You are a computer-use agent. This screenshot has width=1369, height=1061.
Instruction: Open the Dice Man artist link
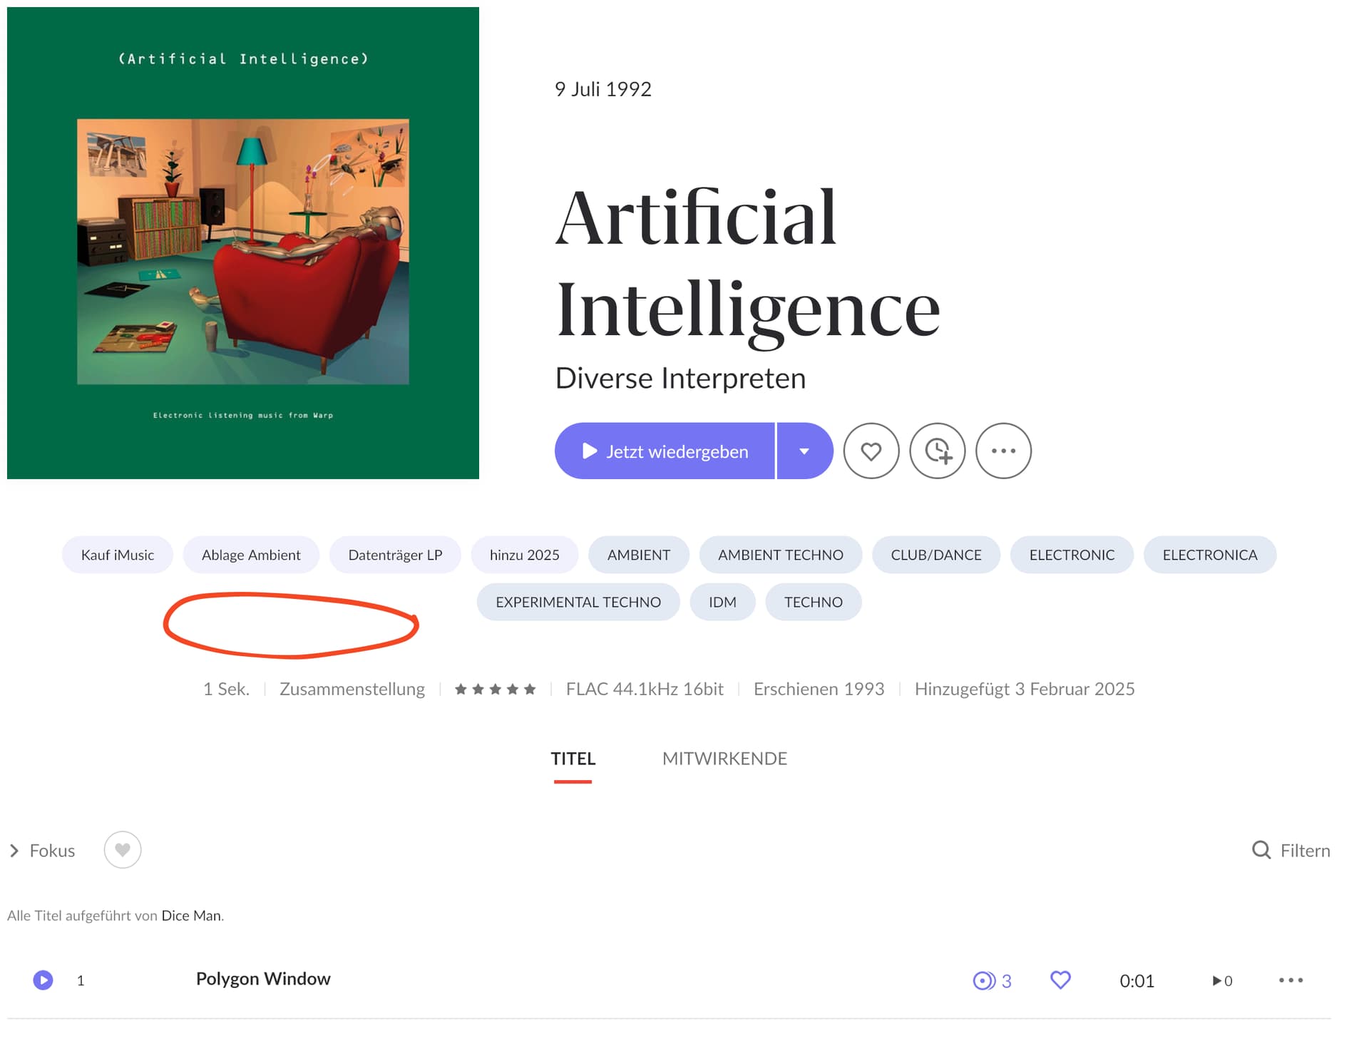pyautogui.click(x=191, y=916)
